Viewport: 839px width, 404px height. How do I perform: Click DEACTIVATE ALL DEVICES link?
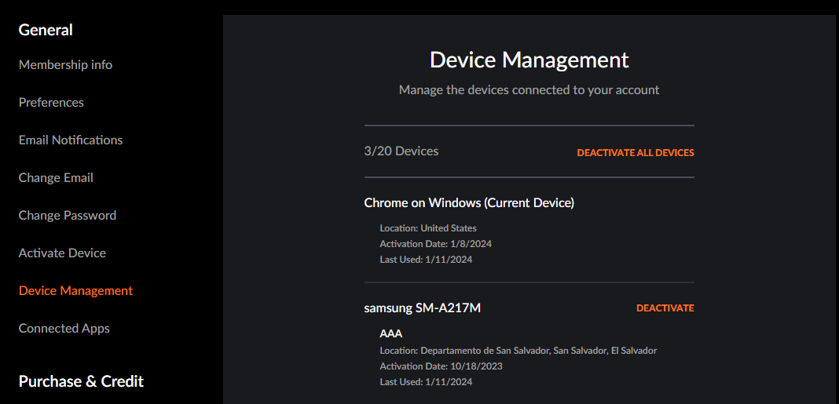[635, 153]
